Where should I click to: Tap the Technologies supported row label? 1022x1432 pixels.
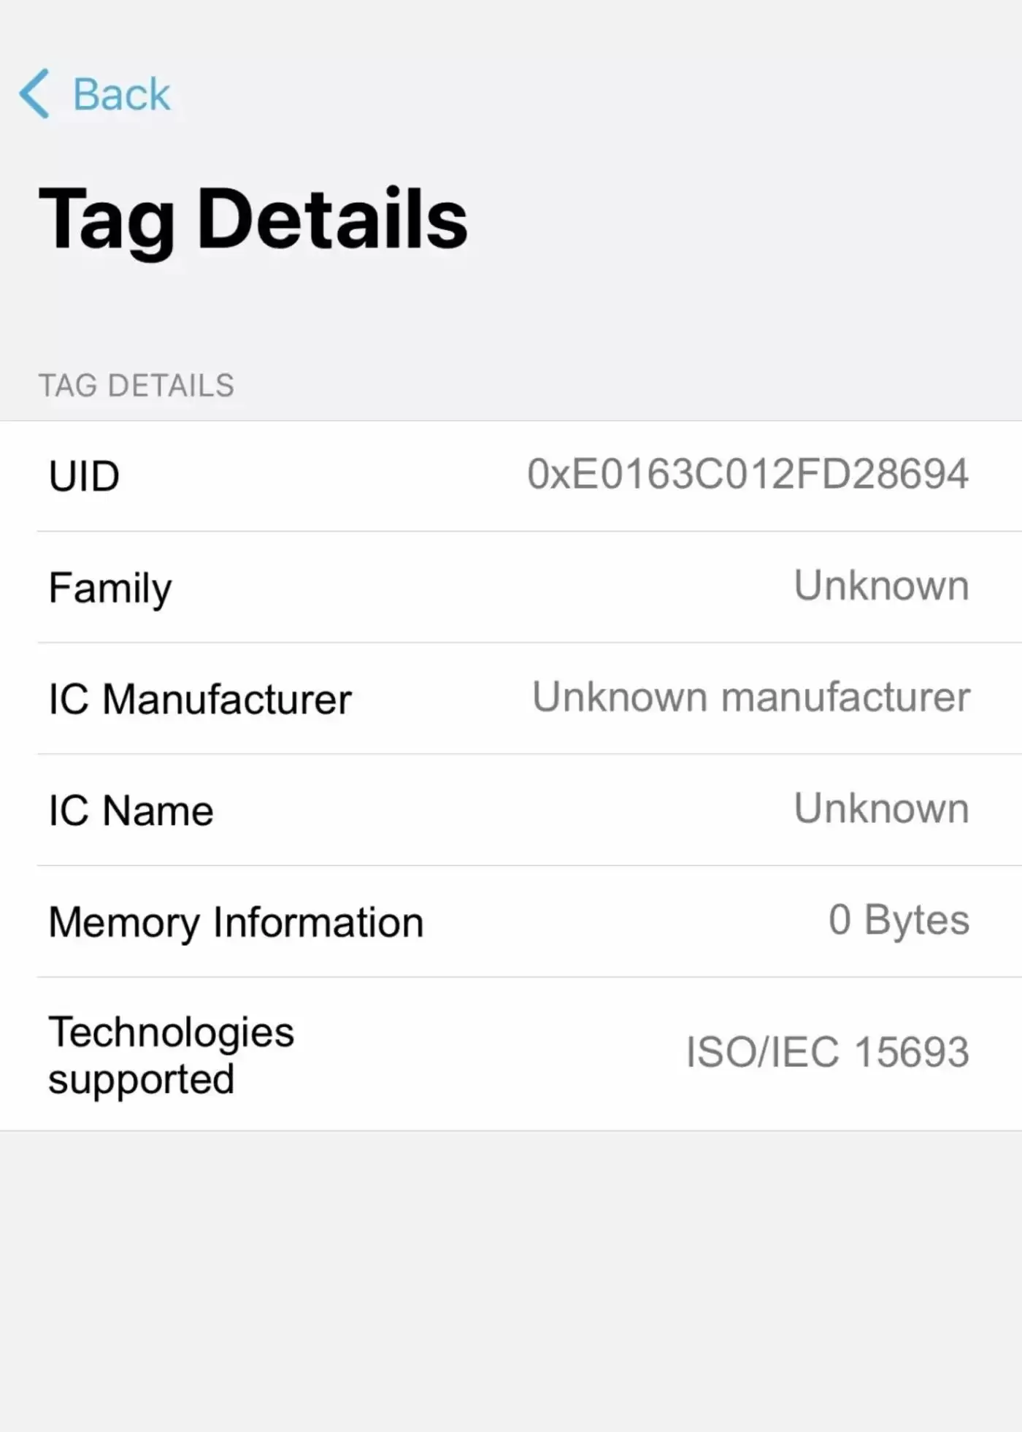click(x=171, y=1055)
